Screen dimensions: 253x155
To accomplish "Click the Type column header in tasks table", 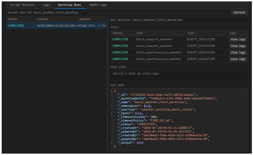I will pos(191,33).
